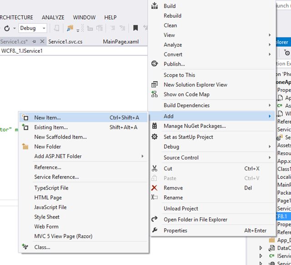Click the New Folder icon in the Add submenu
The width and height of the screenshot is (291, 265).
(25, 147)
